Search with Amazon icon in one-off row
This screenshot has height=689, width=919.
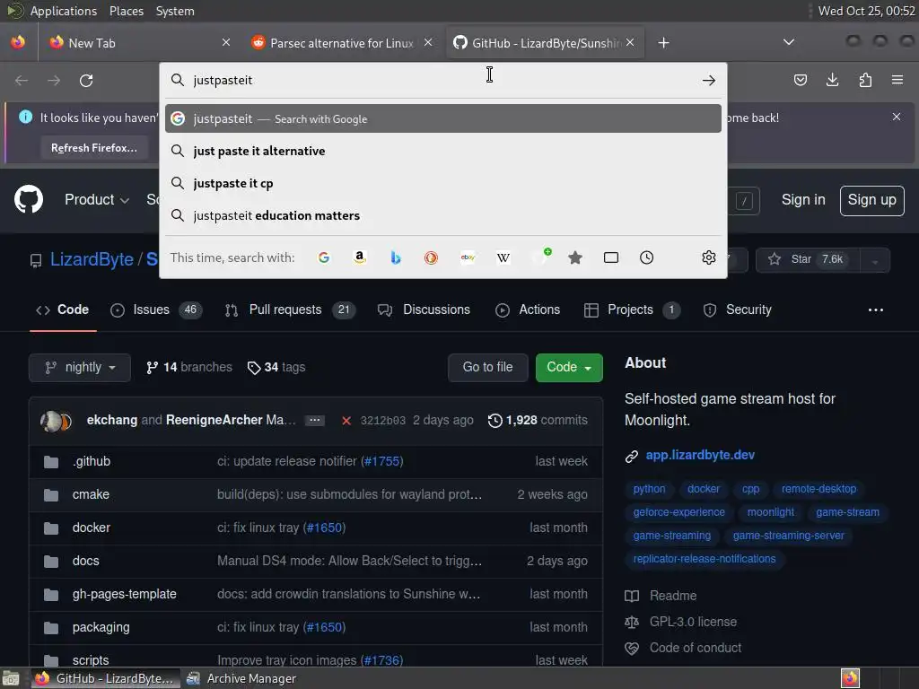click(x=360, y=257)
